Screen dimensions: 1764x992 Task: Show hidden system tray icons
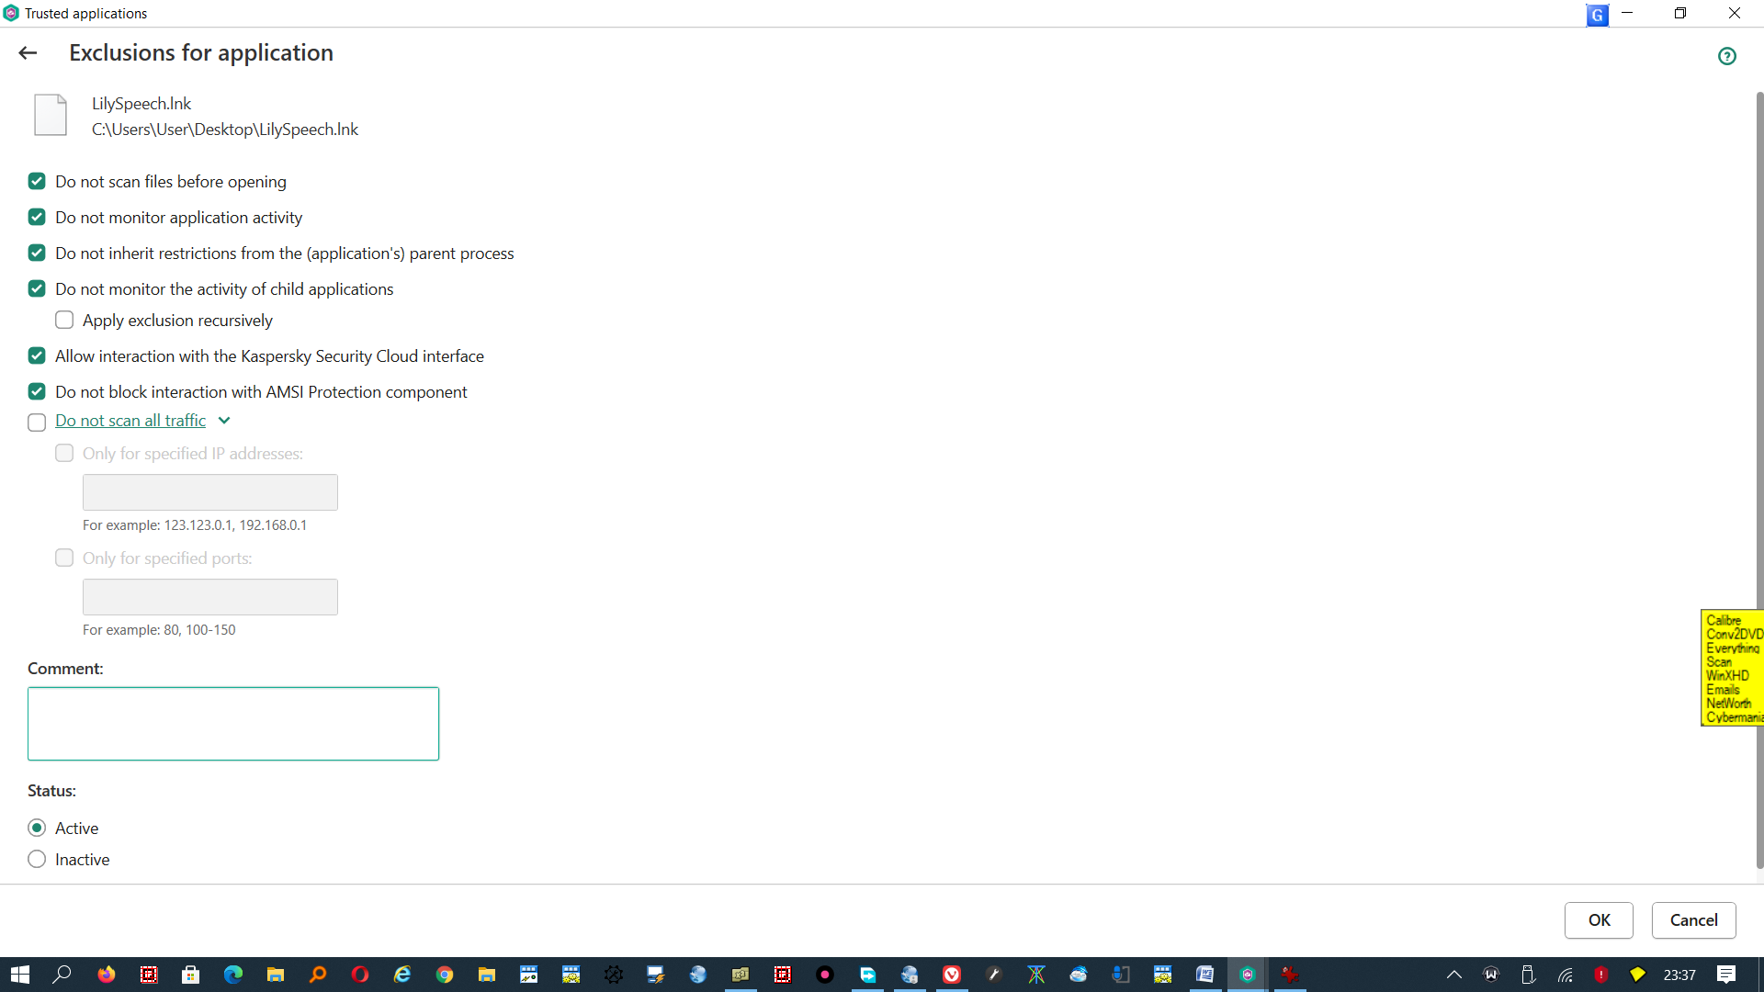(x=1453, y=975)
